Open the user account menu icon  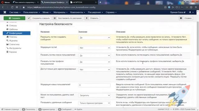[191, 12]
